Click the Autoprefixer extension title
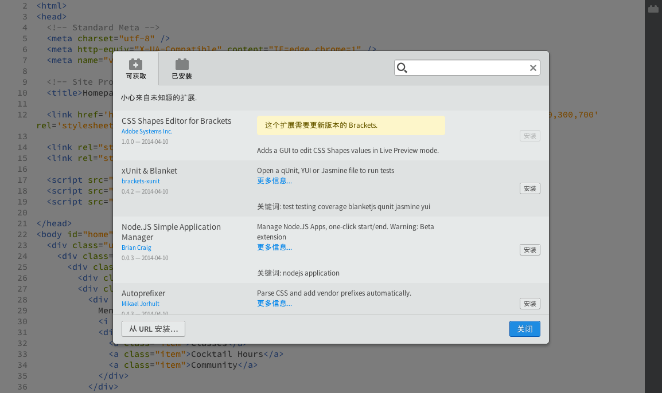662x393 pixels. 143,293
